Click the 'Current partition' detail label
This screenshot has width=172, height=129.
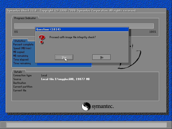(23, 87)
